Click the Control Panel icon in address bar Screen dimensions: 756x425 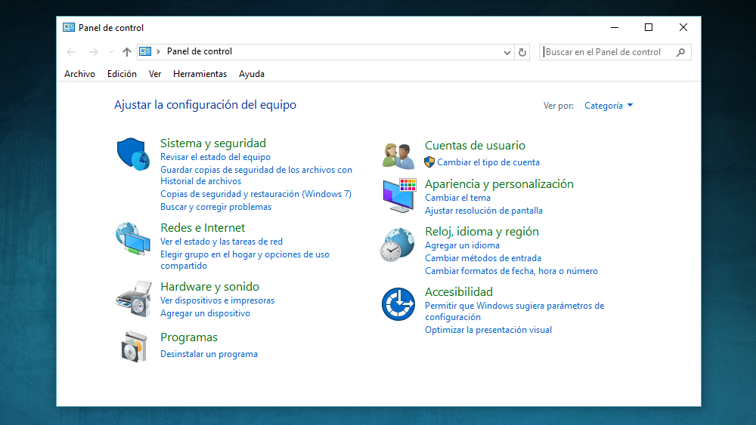click(145, 51)
